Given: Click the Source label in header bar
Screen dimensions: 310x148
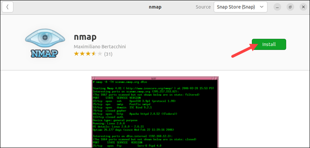Looking at the screenshot, I should (x=203, y=7).
